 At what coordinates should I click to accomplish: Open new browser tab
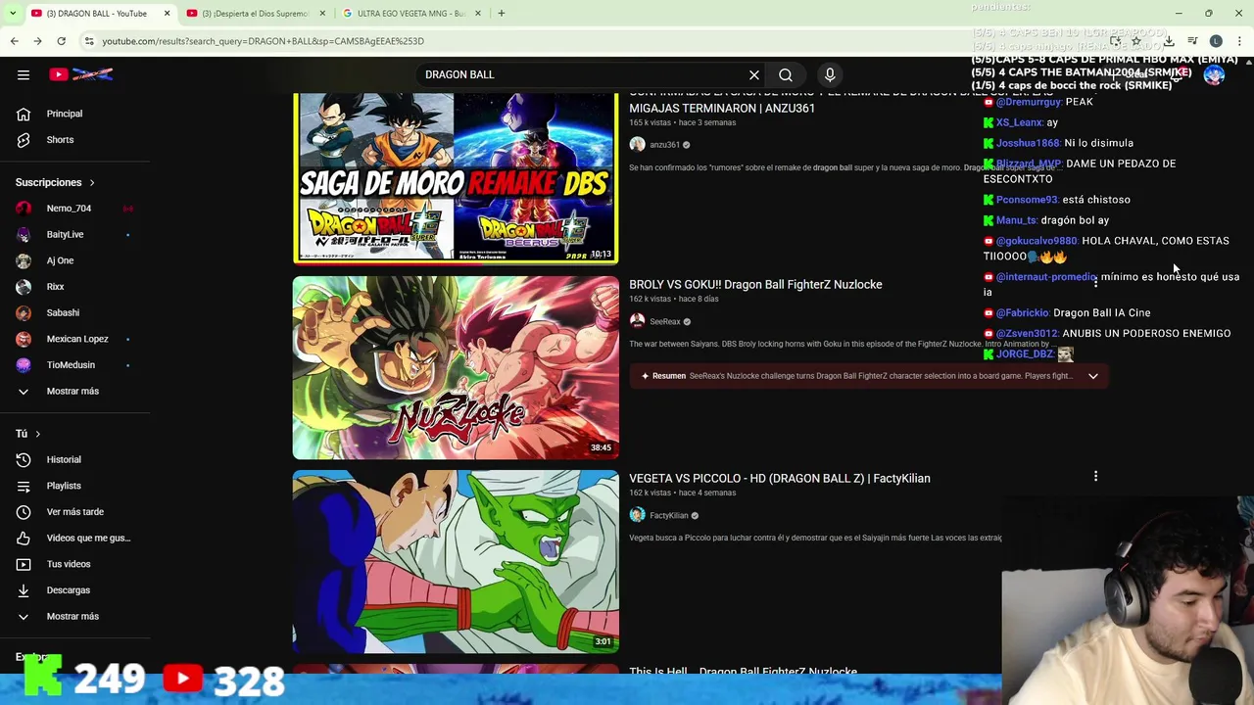[501, 14]
